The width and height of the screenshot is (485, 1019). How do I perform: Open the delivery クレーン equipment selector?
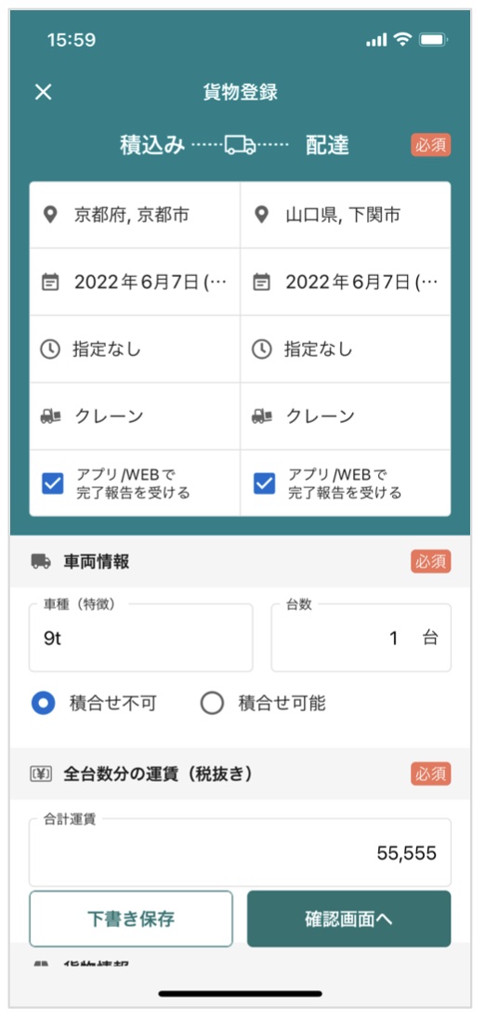click(x=346, y=416)
